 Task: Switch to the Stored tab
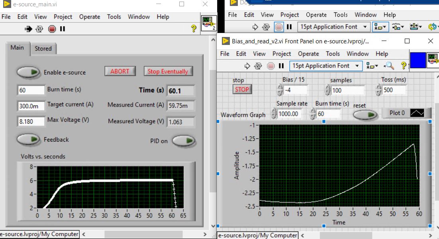coord(43,49)
